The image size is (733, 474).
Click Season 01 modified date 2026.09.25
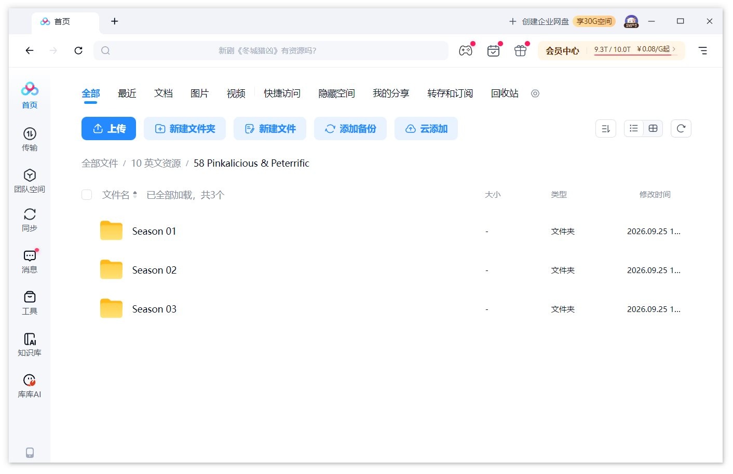(x=654, y=232)
